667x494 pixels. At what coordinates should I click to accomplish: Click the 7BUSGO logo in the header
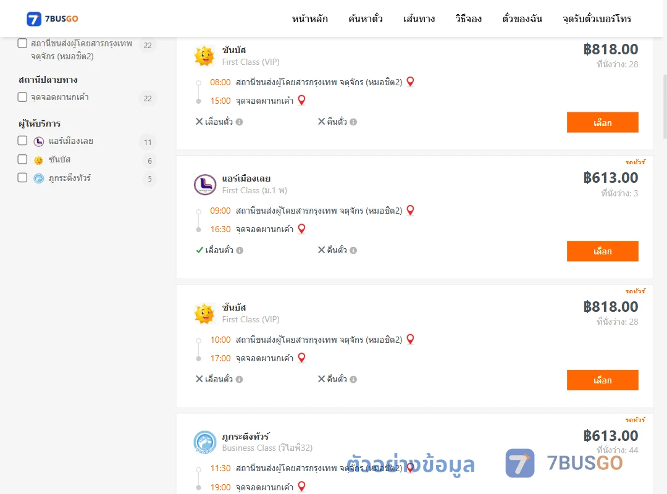point(52,19)
